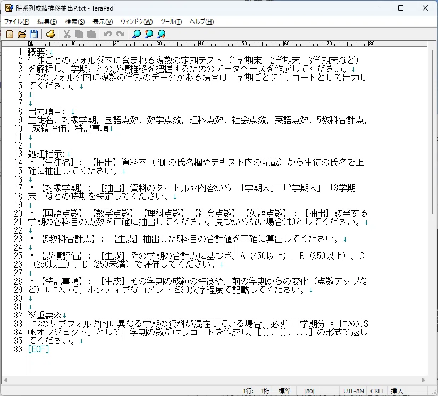Click the 標準 mode indicator in status bar
Screen dimensions: 438x396
point(285,391)
